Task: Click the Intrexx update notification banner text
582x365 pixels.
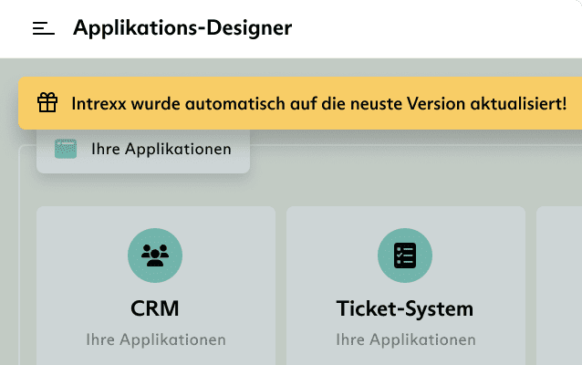Action: pos(319,104)
